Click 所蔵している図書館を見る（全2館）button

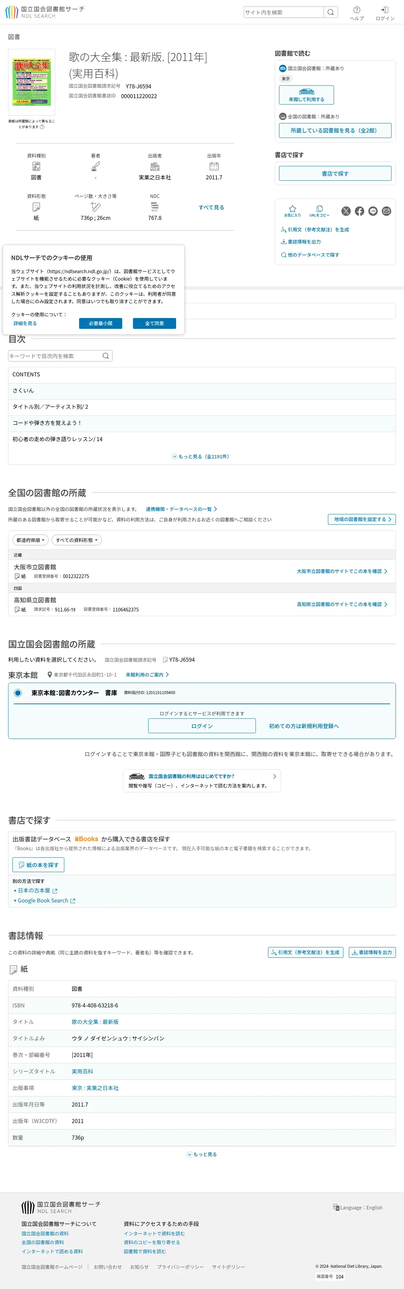(x=335, y=131)
